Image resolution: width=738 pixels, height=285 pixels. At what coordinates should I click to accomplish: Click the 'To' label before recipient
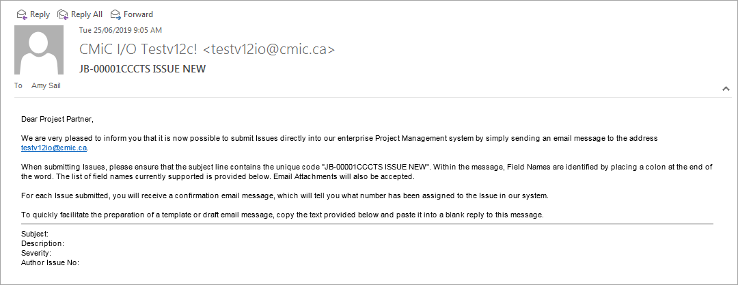18,85
